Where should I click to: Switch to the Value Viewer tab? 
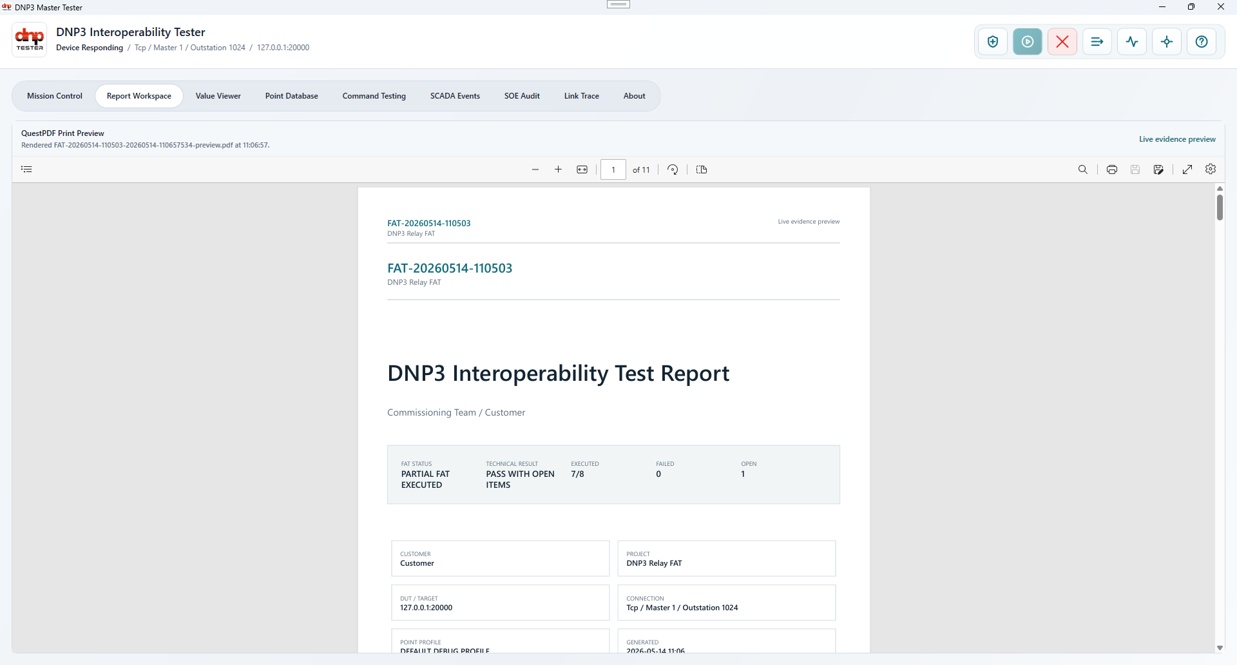[218, 96]
